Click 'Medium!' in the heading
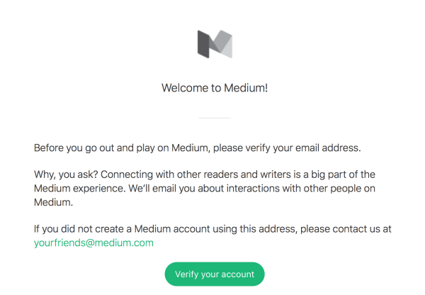425x295 pixels. [x=245, y=88]
